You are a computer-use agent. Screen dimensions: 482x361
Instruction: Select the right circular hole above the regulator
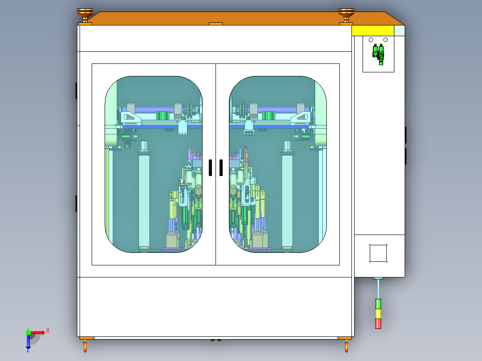385,40
